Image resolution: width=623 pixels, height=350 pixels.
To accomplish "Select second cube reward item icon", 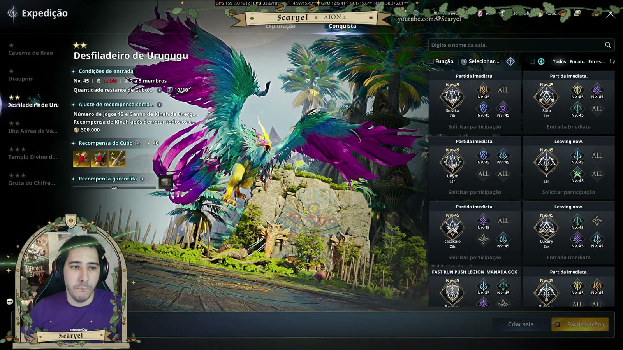I will (x=99, y=159).
